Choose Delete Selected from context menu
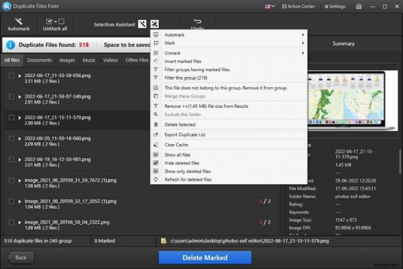 coord(229,124)
